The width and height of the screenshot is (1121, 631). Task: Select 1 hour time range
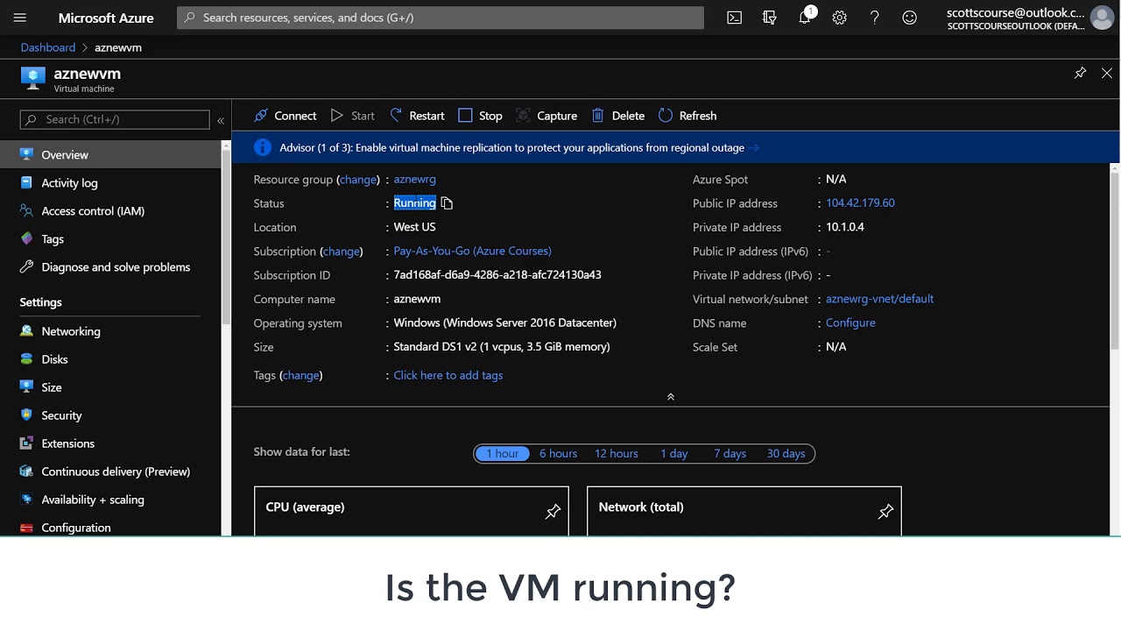click(502, 453)
